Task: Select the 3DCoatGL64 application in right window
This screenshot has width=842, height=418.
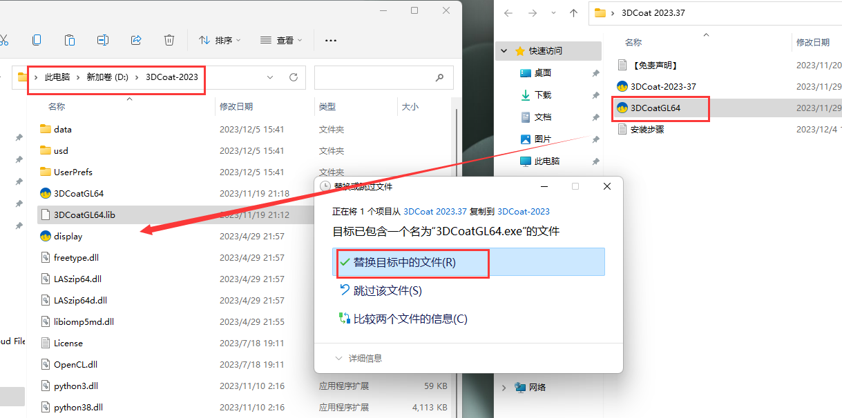Action: [660, 108]
